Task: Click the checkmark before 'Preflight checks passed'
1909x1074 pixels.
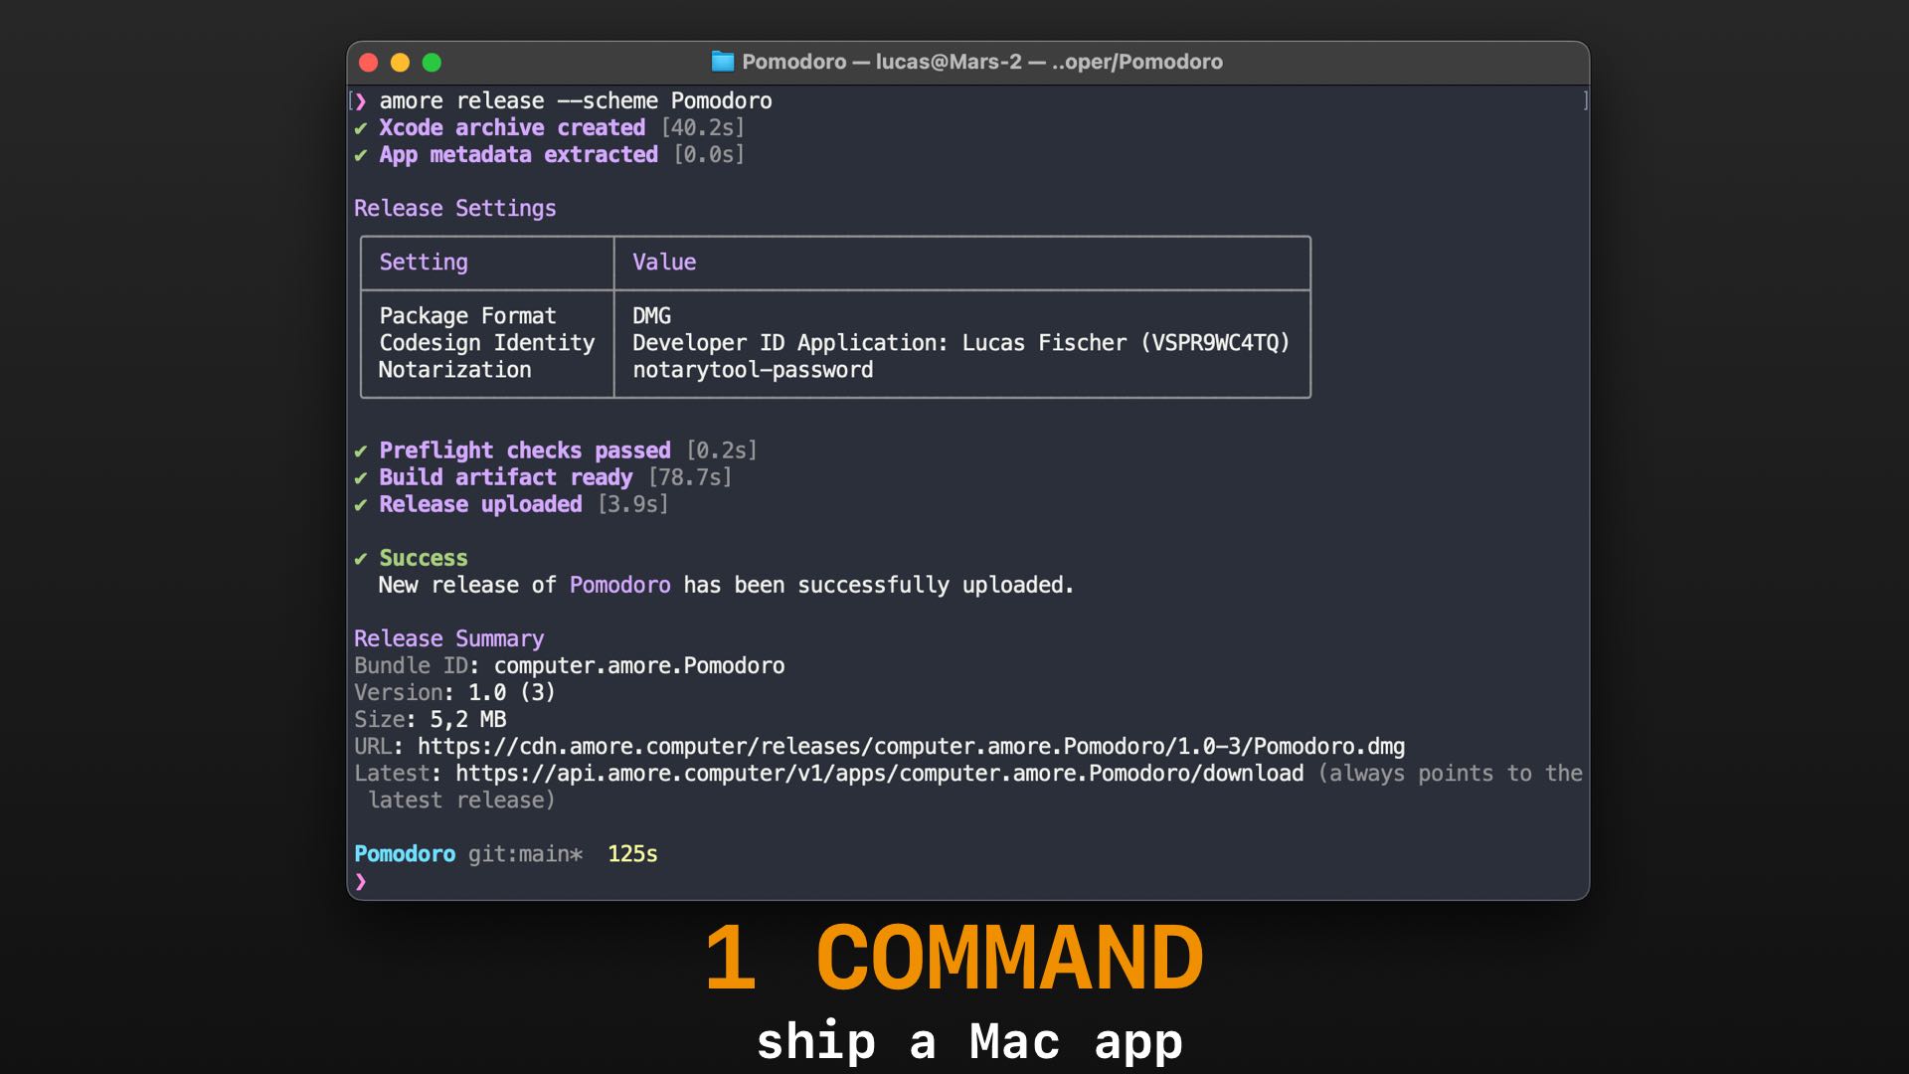Action: [x=361, y=451]
